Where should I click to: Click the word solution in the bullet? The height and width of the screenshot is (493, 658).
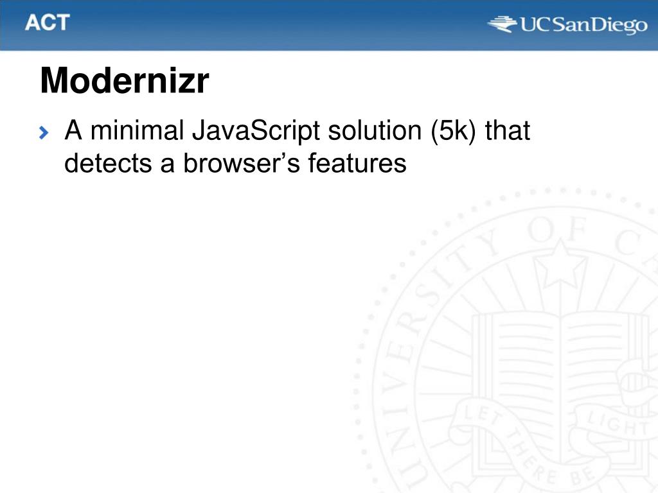click(375, 130)
